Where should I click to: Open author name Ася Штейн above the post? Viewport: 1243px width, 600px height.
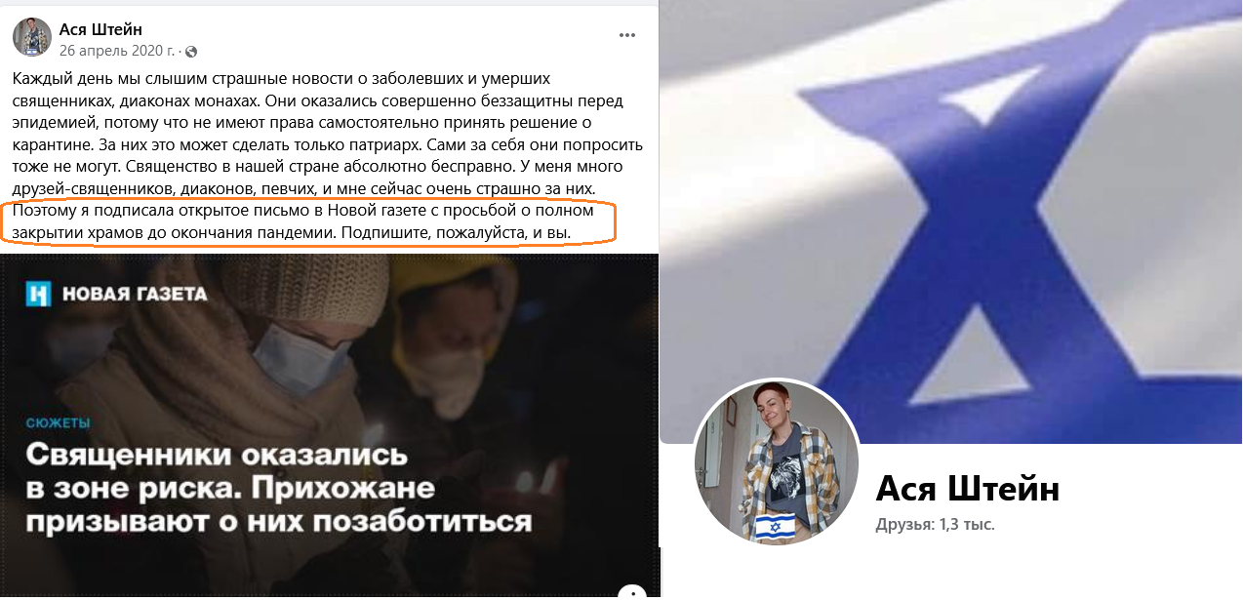100,29
